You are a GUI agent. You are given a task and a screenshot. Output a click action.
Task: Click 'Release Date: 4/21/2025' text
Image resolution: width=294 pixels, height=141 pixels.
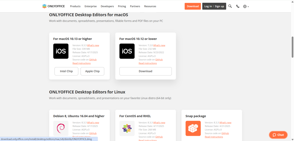coord(218,126)
